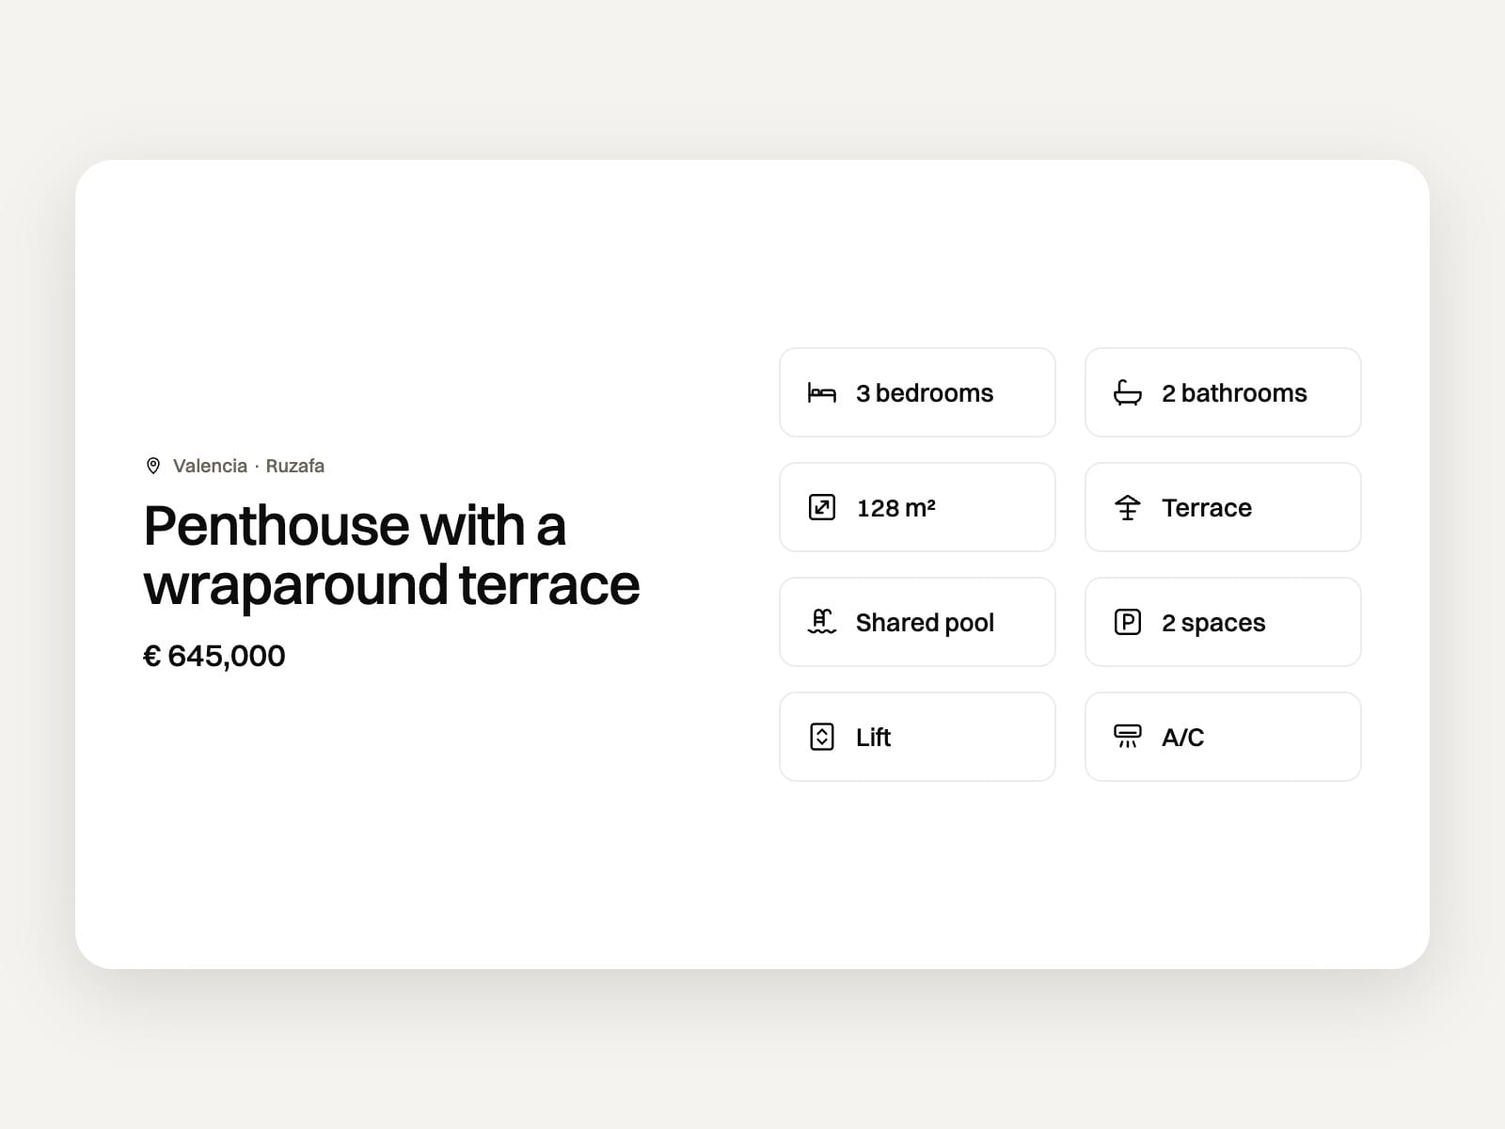Select the 128 m² label

[895, 508]
